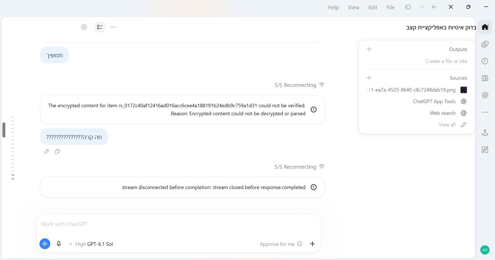This screenshot has height=260, width=495.
Task: Click the conversation title 'בדוק איטיות באפליקציית קצב'
Action: point(441,27)
